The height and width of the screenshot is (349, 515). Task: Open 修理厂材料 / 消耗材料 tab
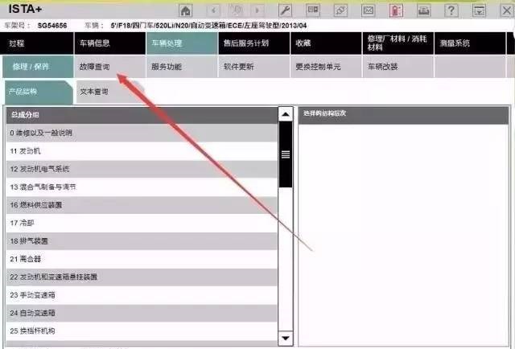[x=398, y=43]
